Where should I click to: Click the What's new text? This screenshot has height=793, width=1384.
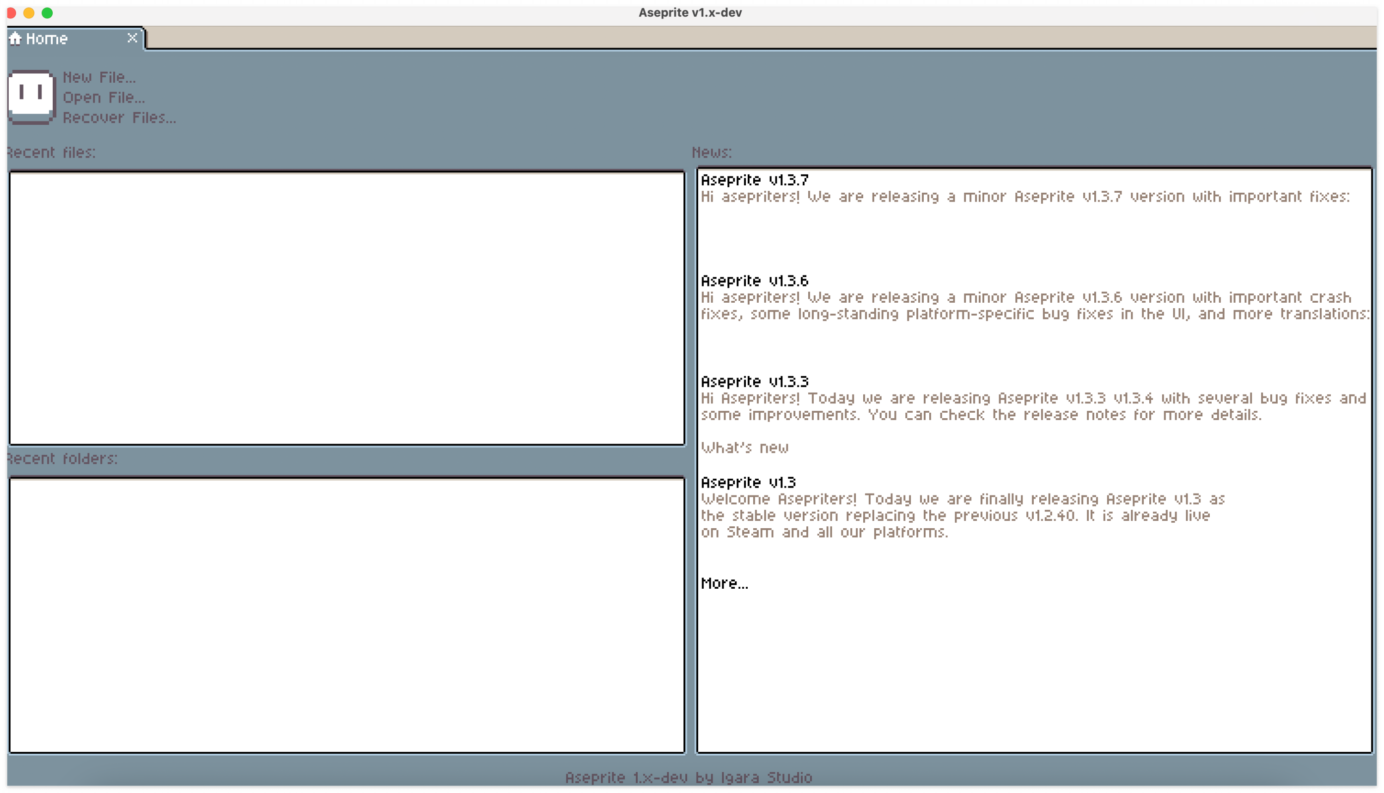744,448
